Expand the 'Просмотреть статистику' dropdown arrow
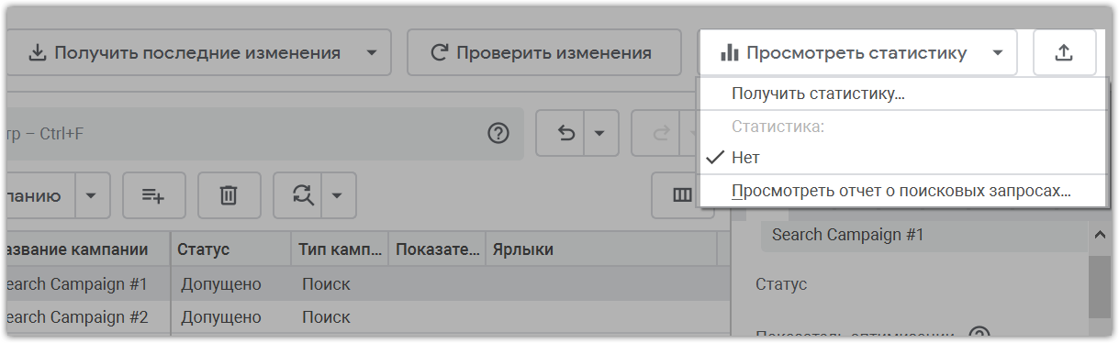Screen dimensions: 1119x343 pos(998,53)
